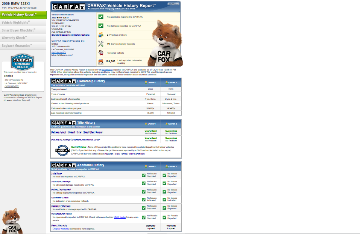This screenshot has height=234, width=360.
Task: Click Accident / Damage green check for Owner 2
Action: tap(164, 208)
